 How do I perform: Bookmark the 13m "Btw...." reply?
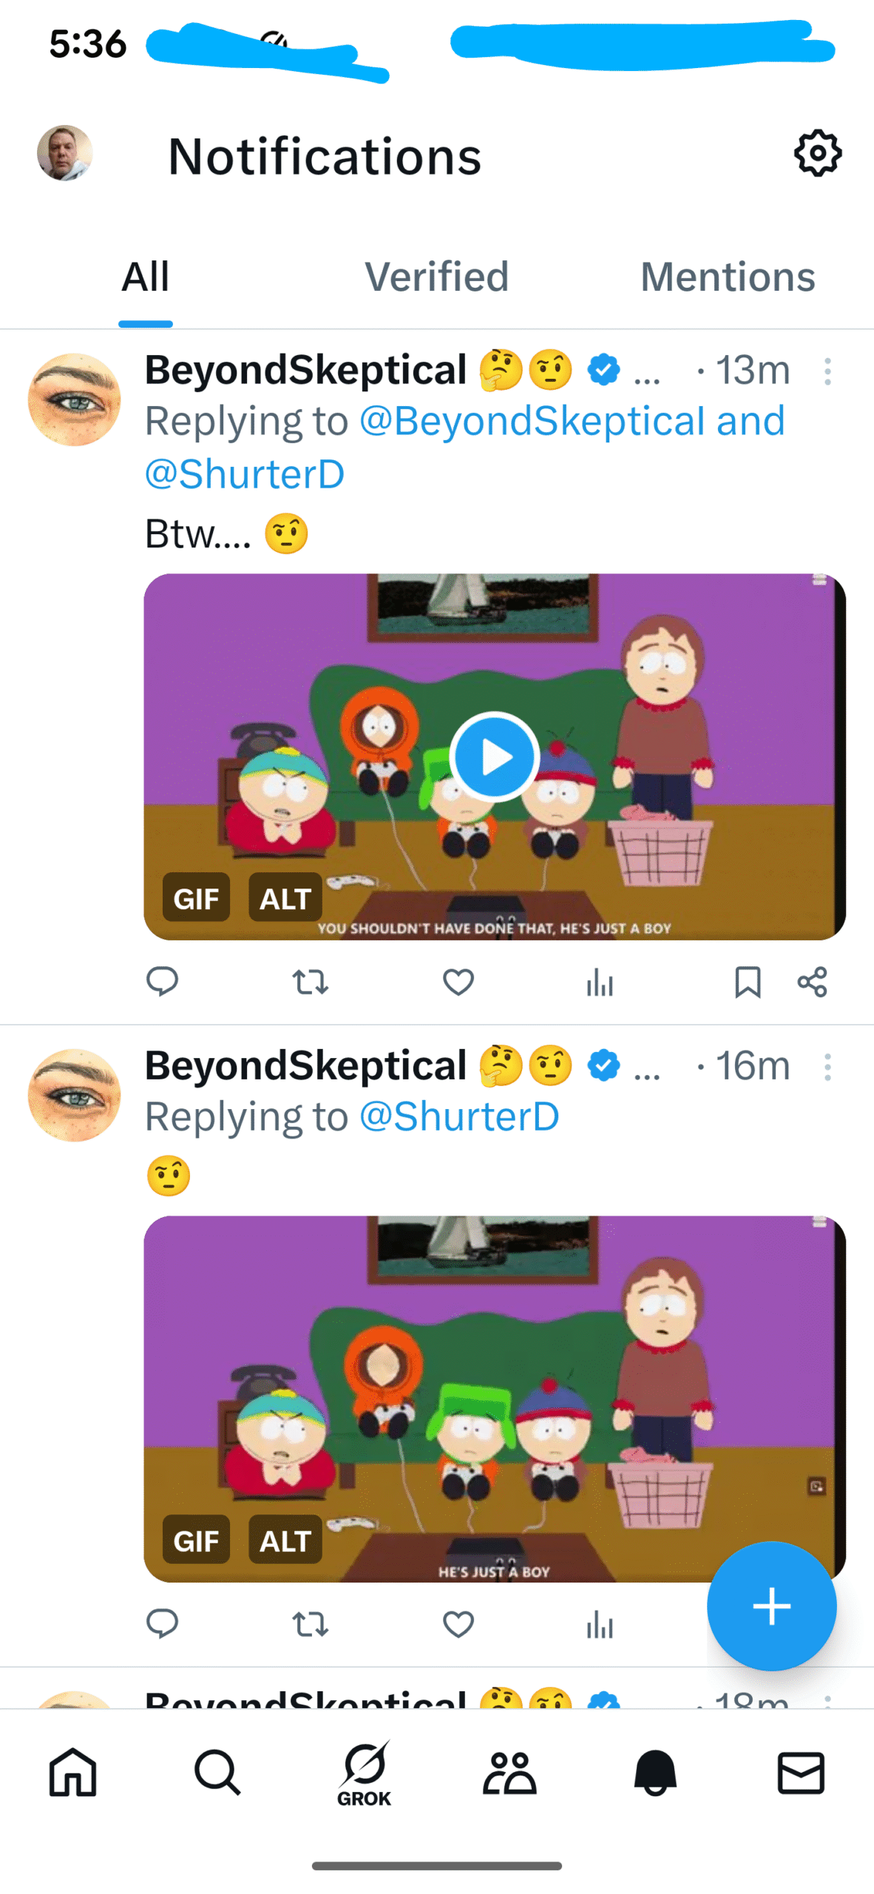click(748, 983)
